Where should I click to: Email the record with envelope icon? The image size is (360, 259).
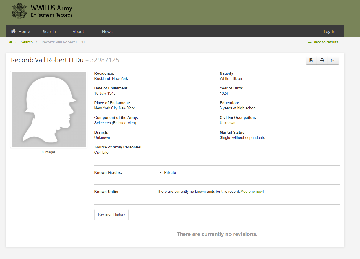[333, 60]
